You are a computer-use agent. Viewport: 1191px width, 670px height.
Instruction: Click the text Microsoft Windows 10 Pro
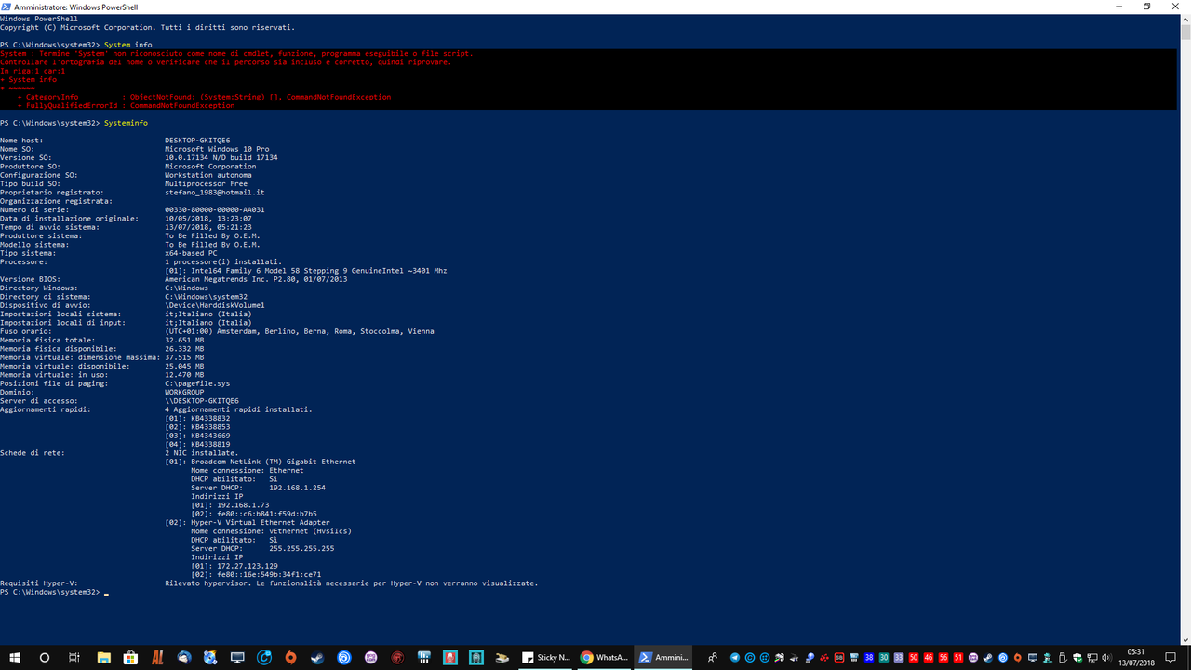(x=217, y=149)
